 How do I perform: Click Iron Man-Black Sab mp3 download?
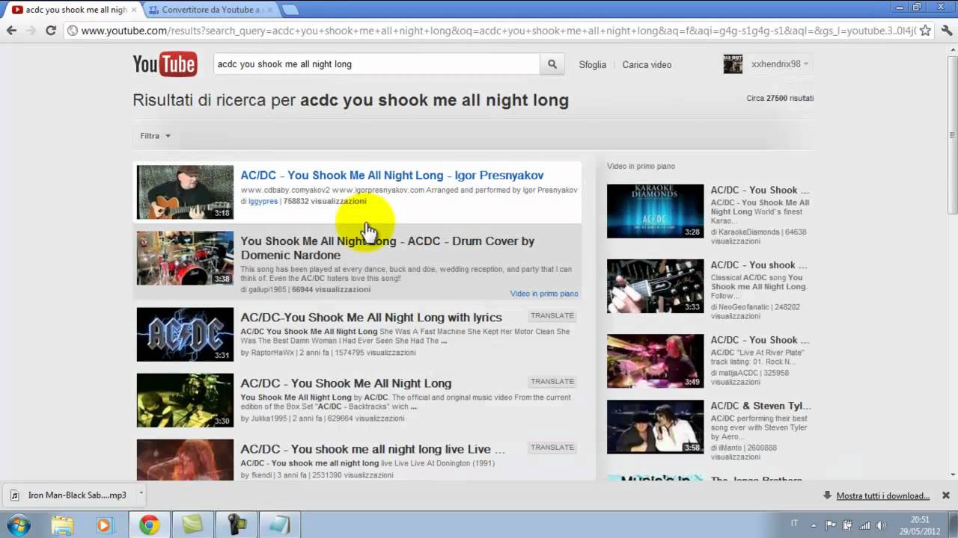69,495
